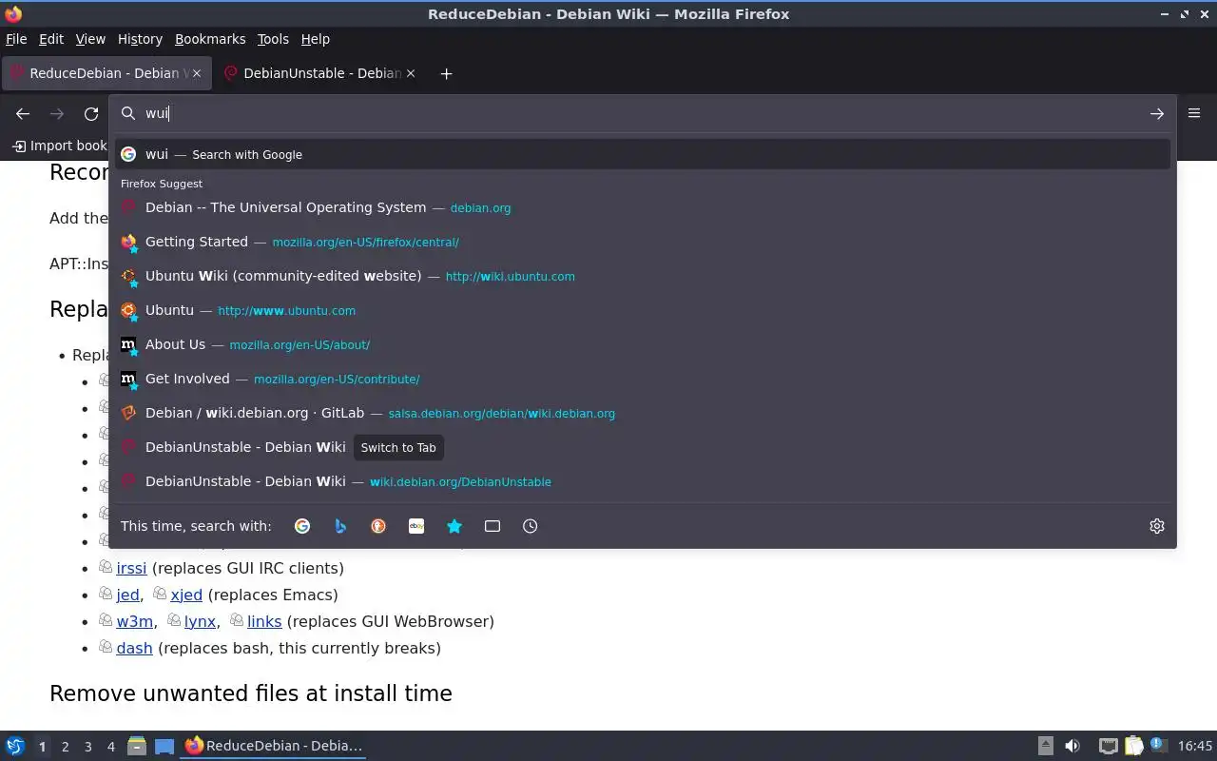Select Getting Started firefox suggestion

pos(643,242)
